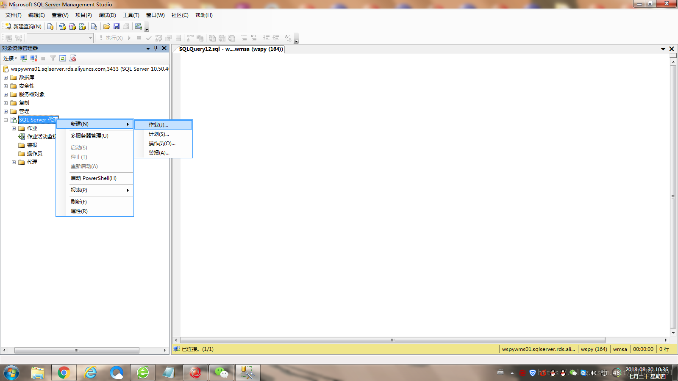Expand the 数据库 (Databases) node
The height and width of the screenshot is (381, 678).
click(x=6, y=77)
